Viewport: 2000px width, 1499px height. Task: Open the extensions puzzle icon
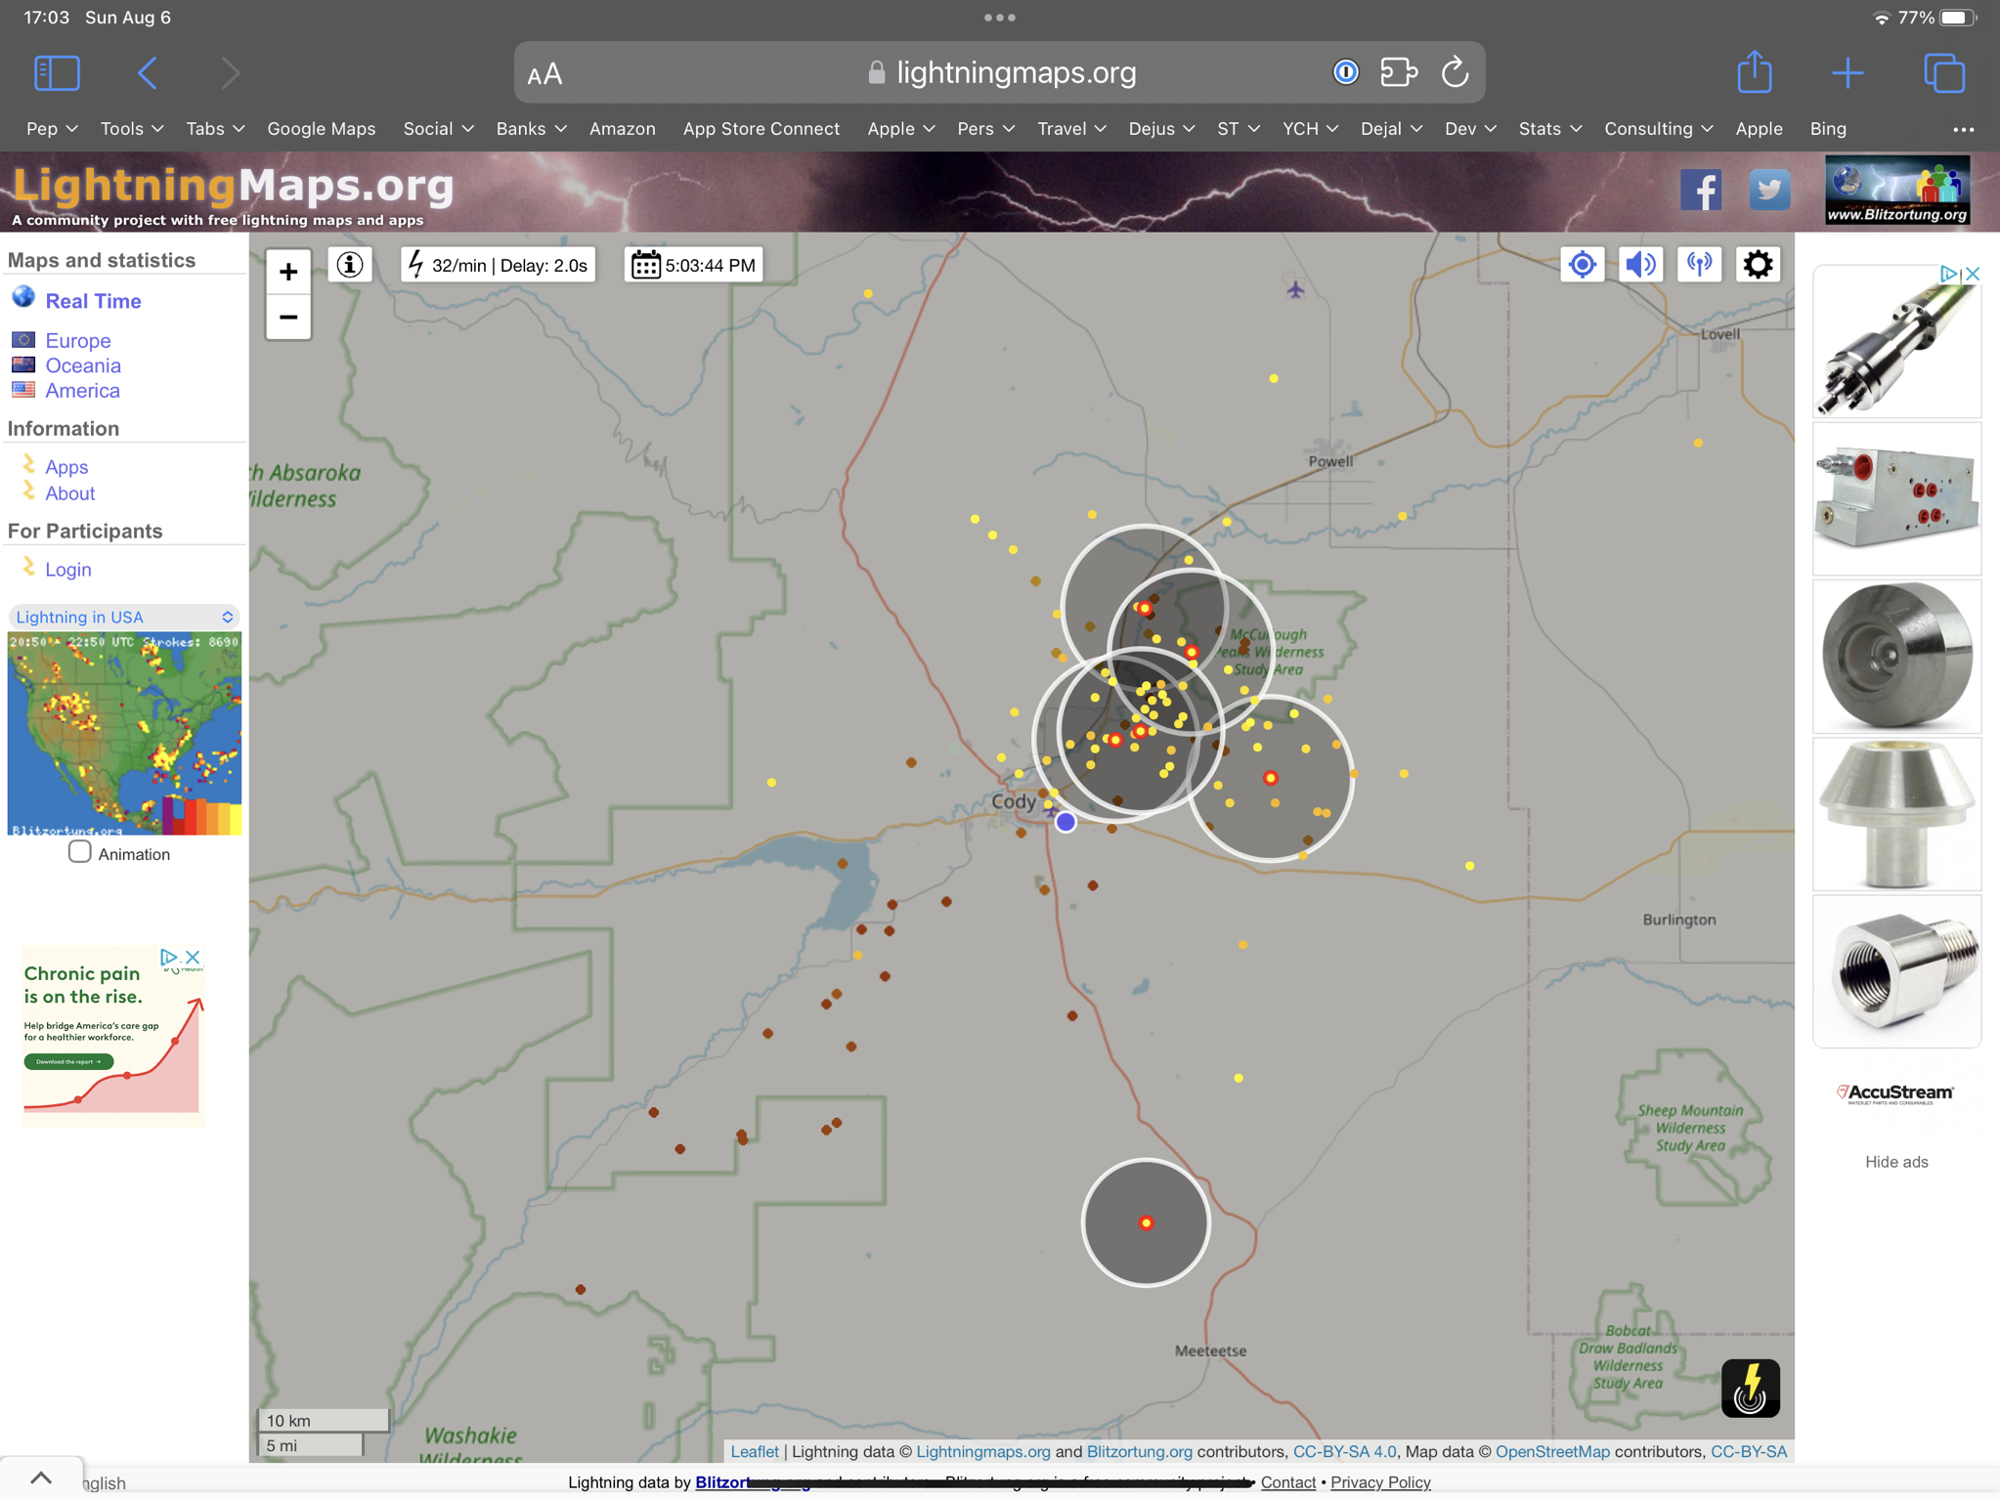(1399, 72)
